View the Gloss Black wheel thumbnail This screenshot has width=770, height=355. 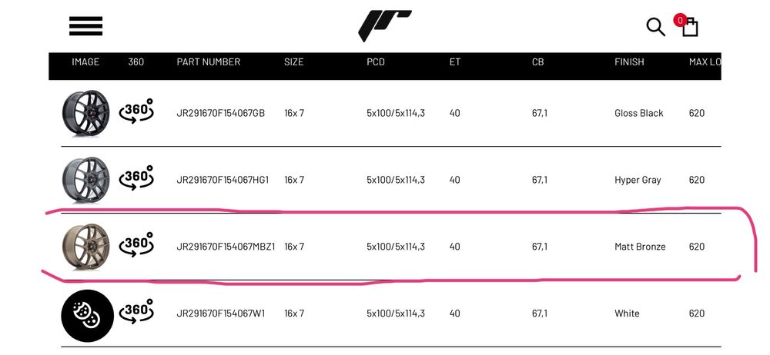[x=85, y=114]
